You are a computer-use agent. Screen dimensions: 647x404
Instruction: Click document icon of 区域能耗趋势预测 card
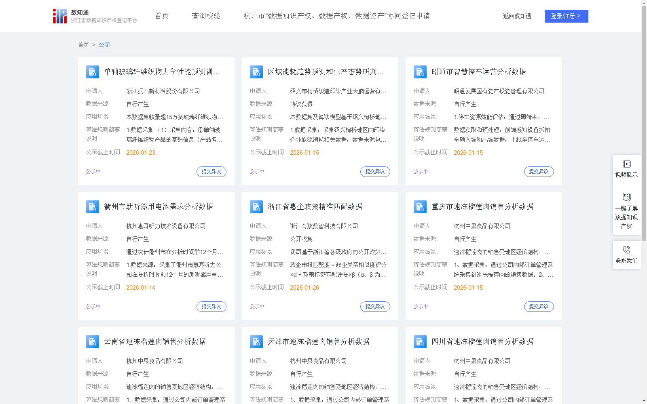[x=256, y=72]
